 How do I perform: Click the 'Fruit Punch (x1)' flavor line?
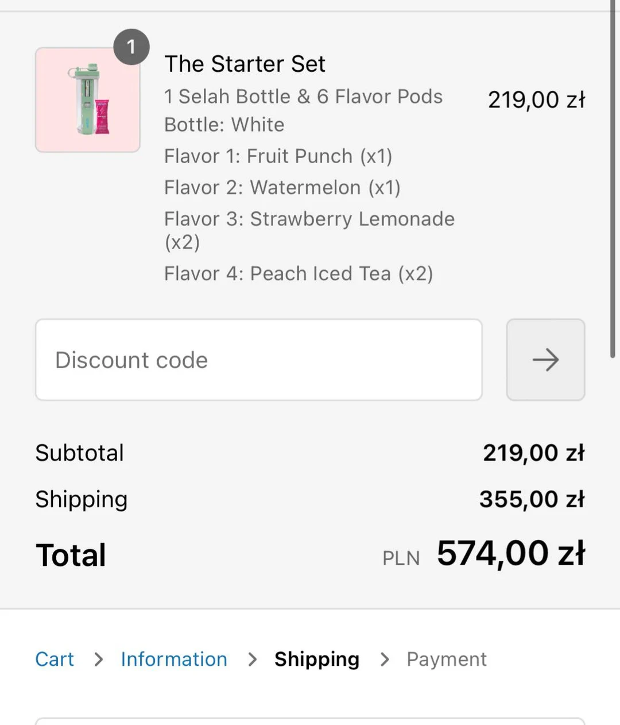278,156
